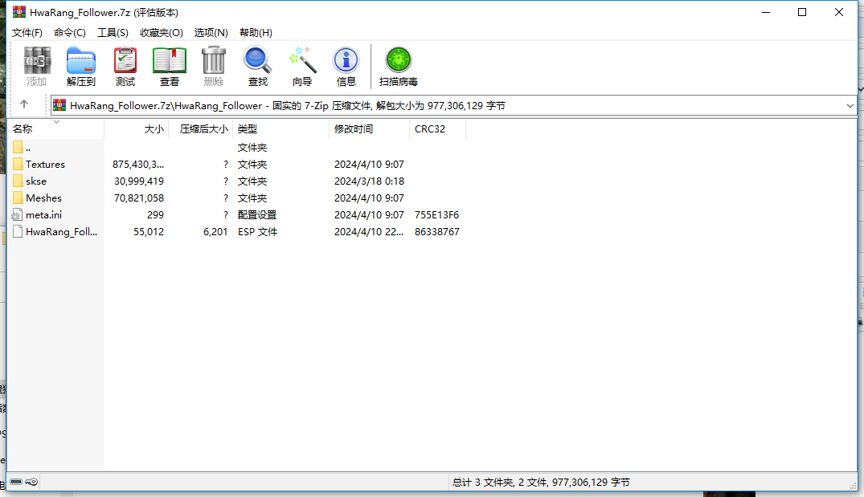Click the 删除 (Delete) trash icon
This screenshot has height=497, width=864.
(x=214, y=60)
